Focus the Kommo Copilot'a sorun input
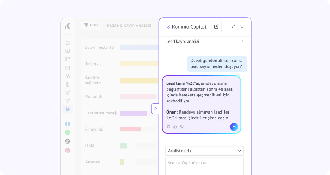 click(x=204, y=166)
